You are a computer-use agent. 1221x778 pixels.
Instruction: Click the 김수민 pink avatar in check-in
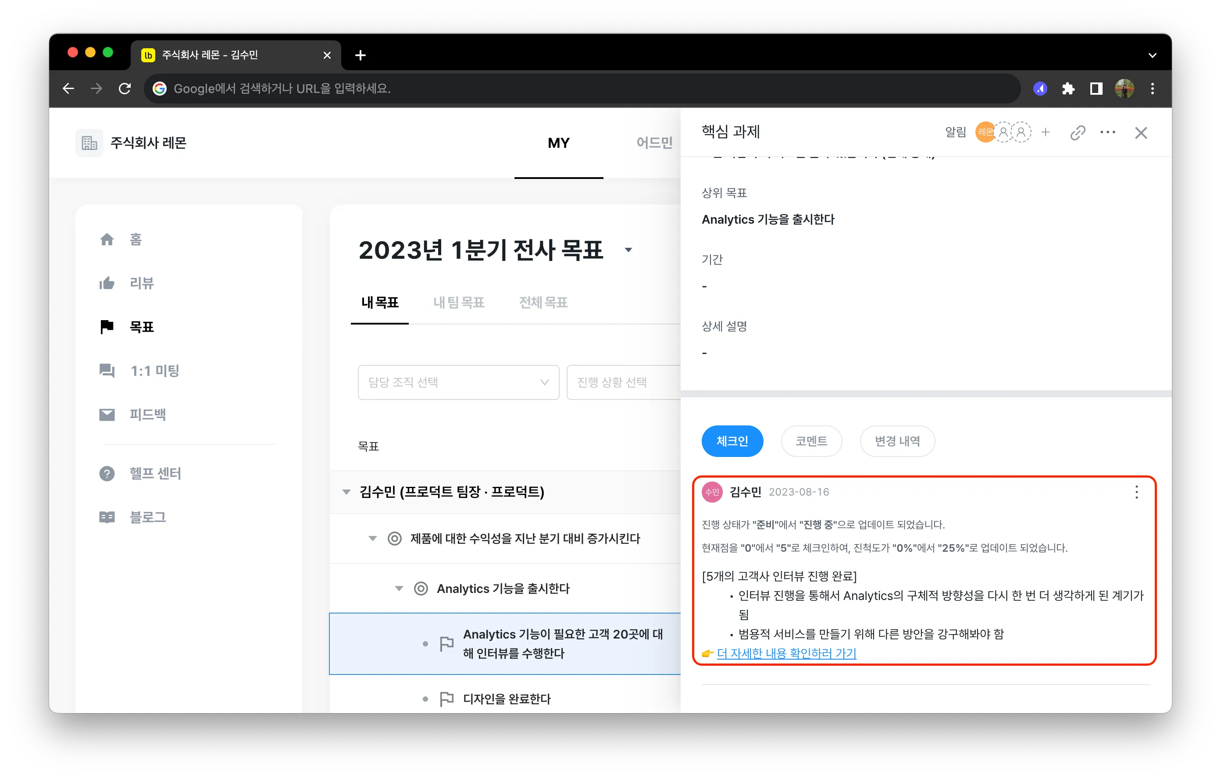712,492
